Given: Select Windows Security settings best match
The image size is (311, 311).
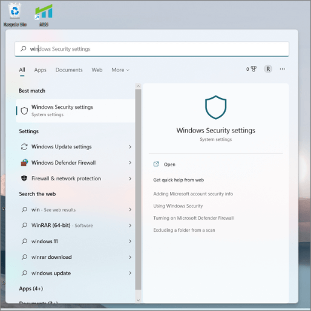Looking at the screenshot, I should click(76, 111).
